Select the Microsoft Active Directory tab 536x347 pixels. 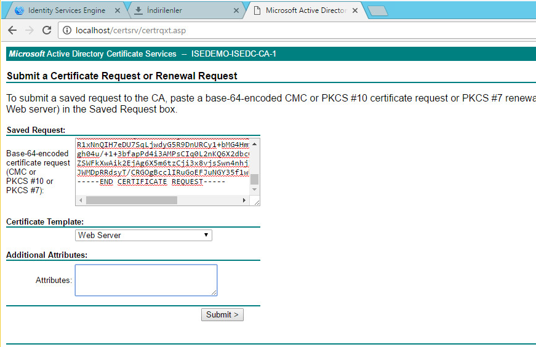coord(306,10)
